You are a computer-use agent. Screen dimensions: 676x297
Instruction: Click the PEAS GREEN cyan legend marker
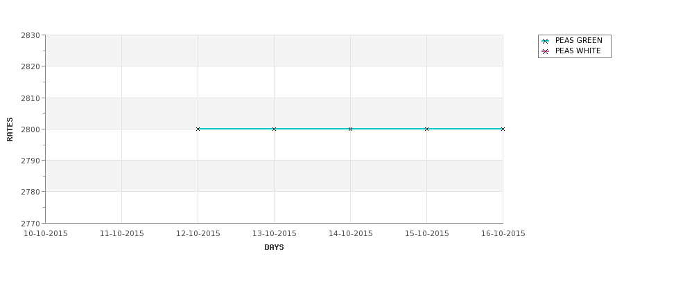click(546, 42)
